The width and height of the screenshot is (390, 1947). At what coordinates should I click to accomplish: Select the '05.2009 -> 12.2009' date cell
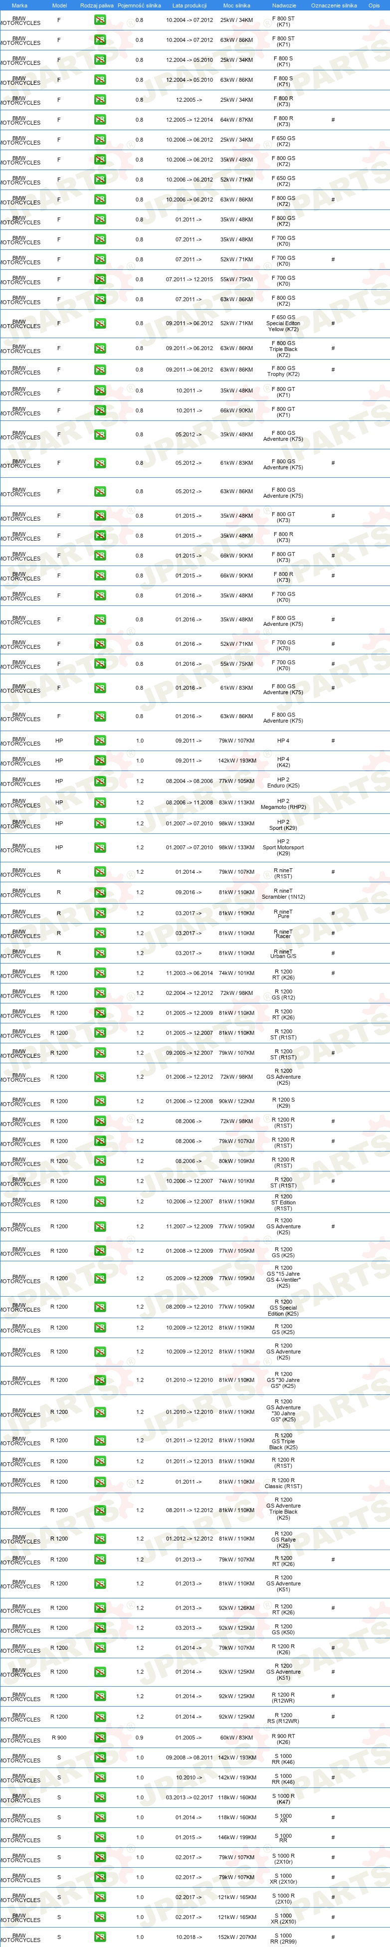(189, 1278)
